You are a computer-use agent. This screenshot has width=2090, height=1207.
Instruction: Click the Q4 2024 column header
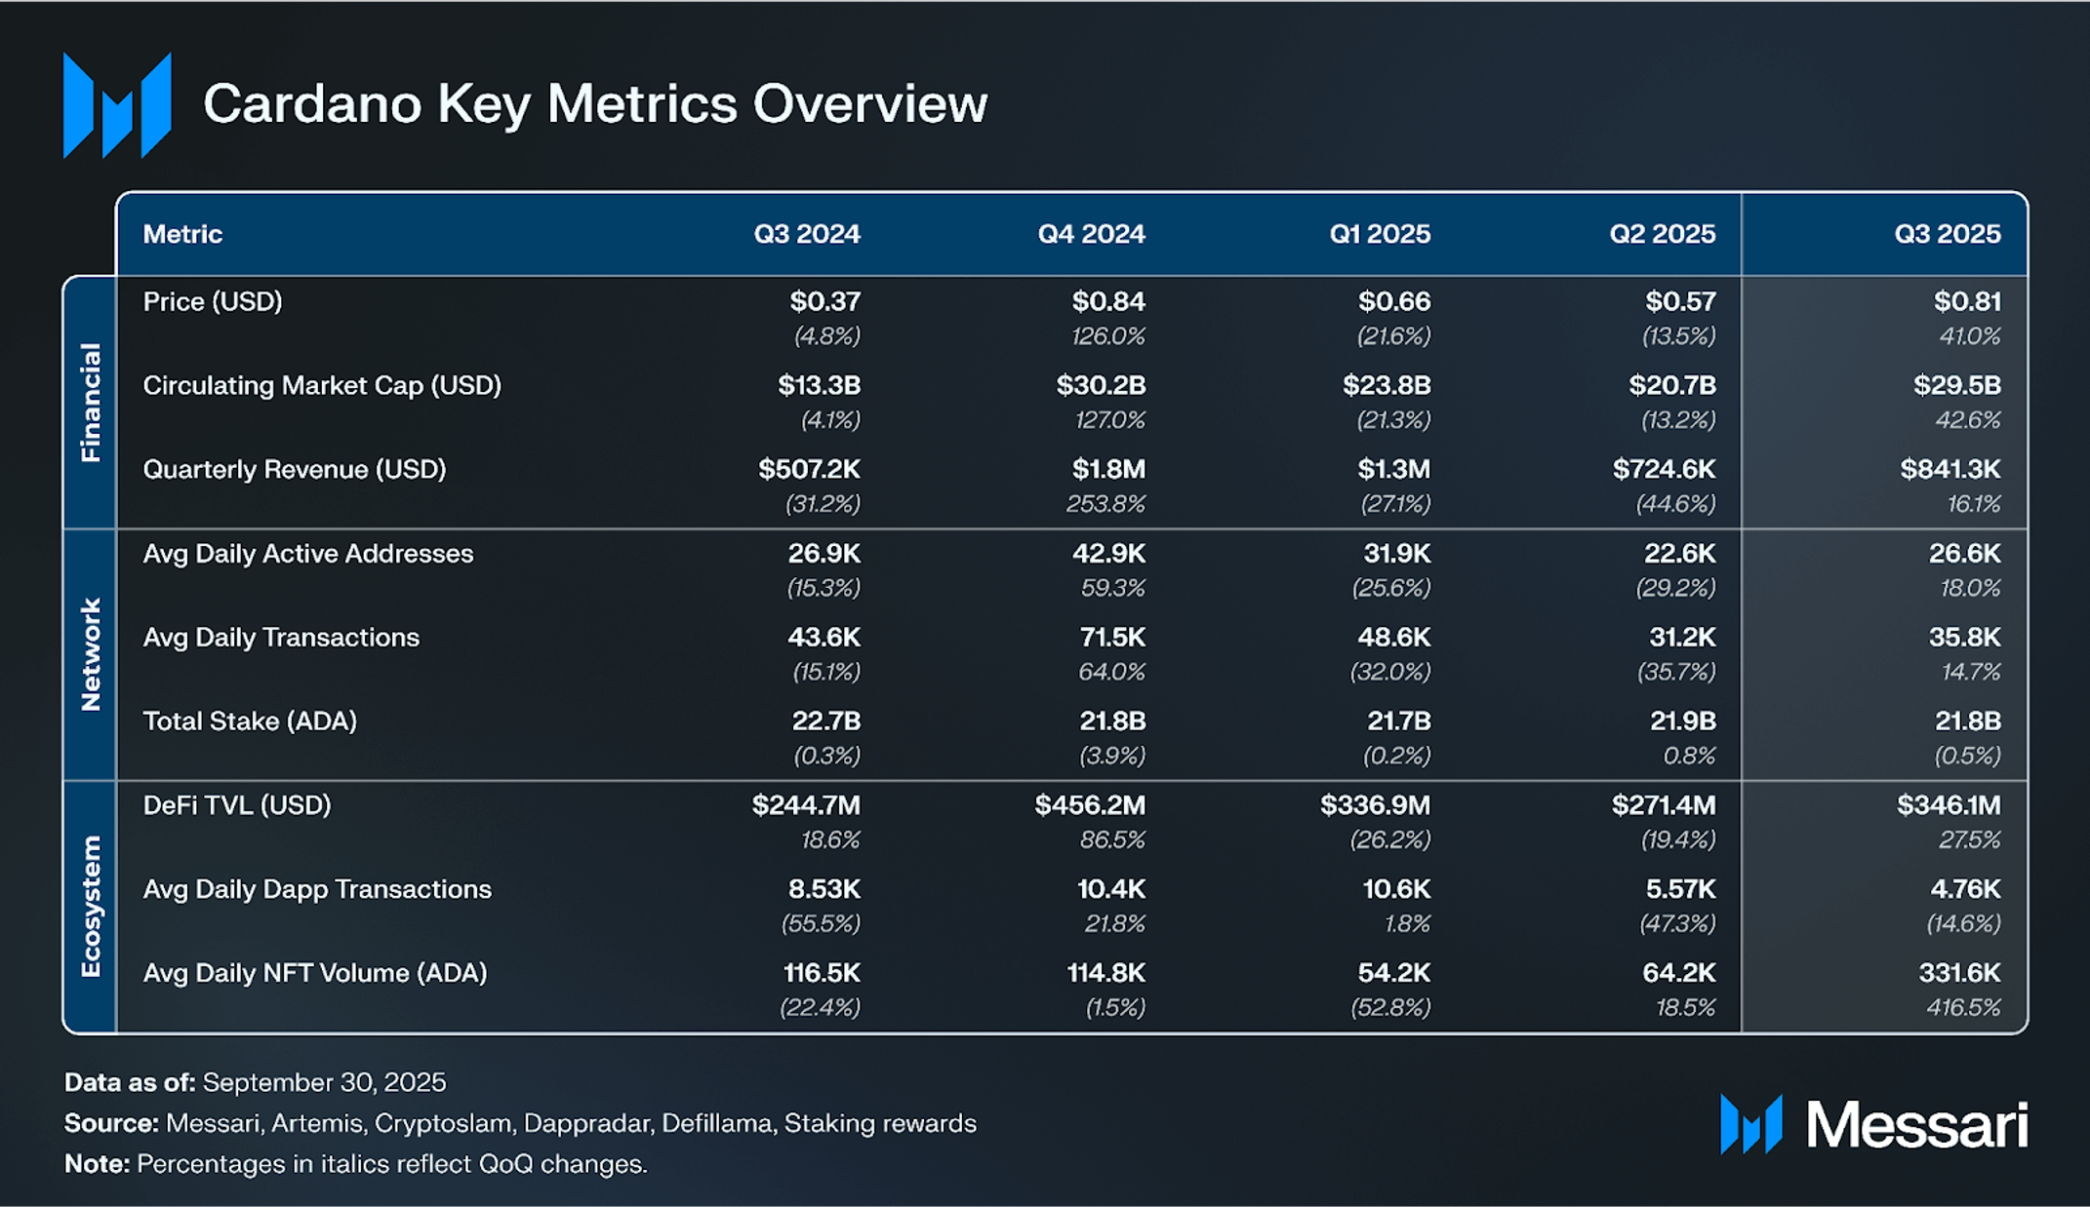pos(1090,234)
